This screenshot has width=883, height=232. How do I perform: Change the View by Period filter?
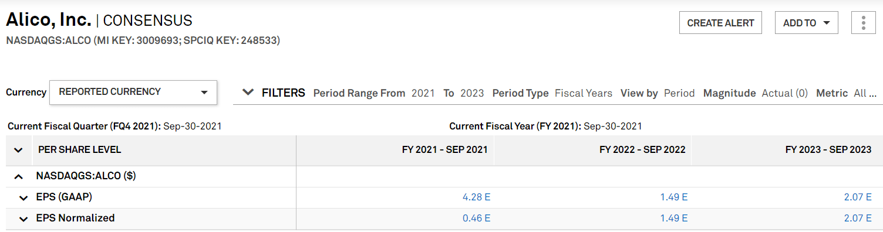(x=679, y=93)
